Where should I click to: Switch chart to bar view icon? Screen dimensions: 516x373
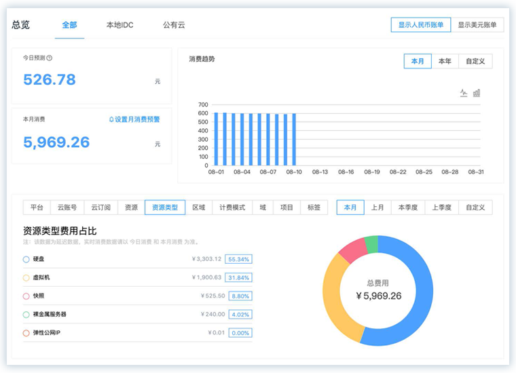(x=477, y=93)
